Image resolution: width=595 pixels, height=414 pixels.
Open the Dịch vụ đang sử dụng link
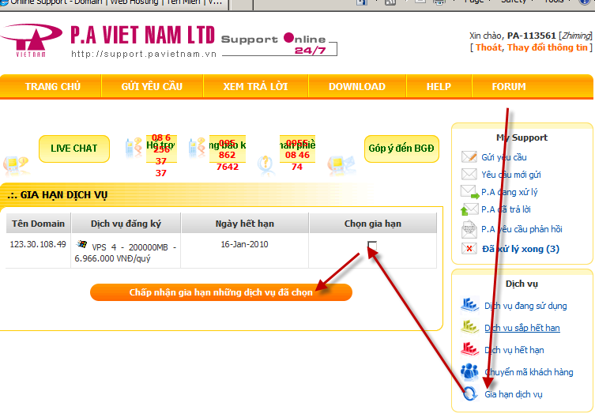525,306
